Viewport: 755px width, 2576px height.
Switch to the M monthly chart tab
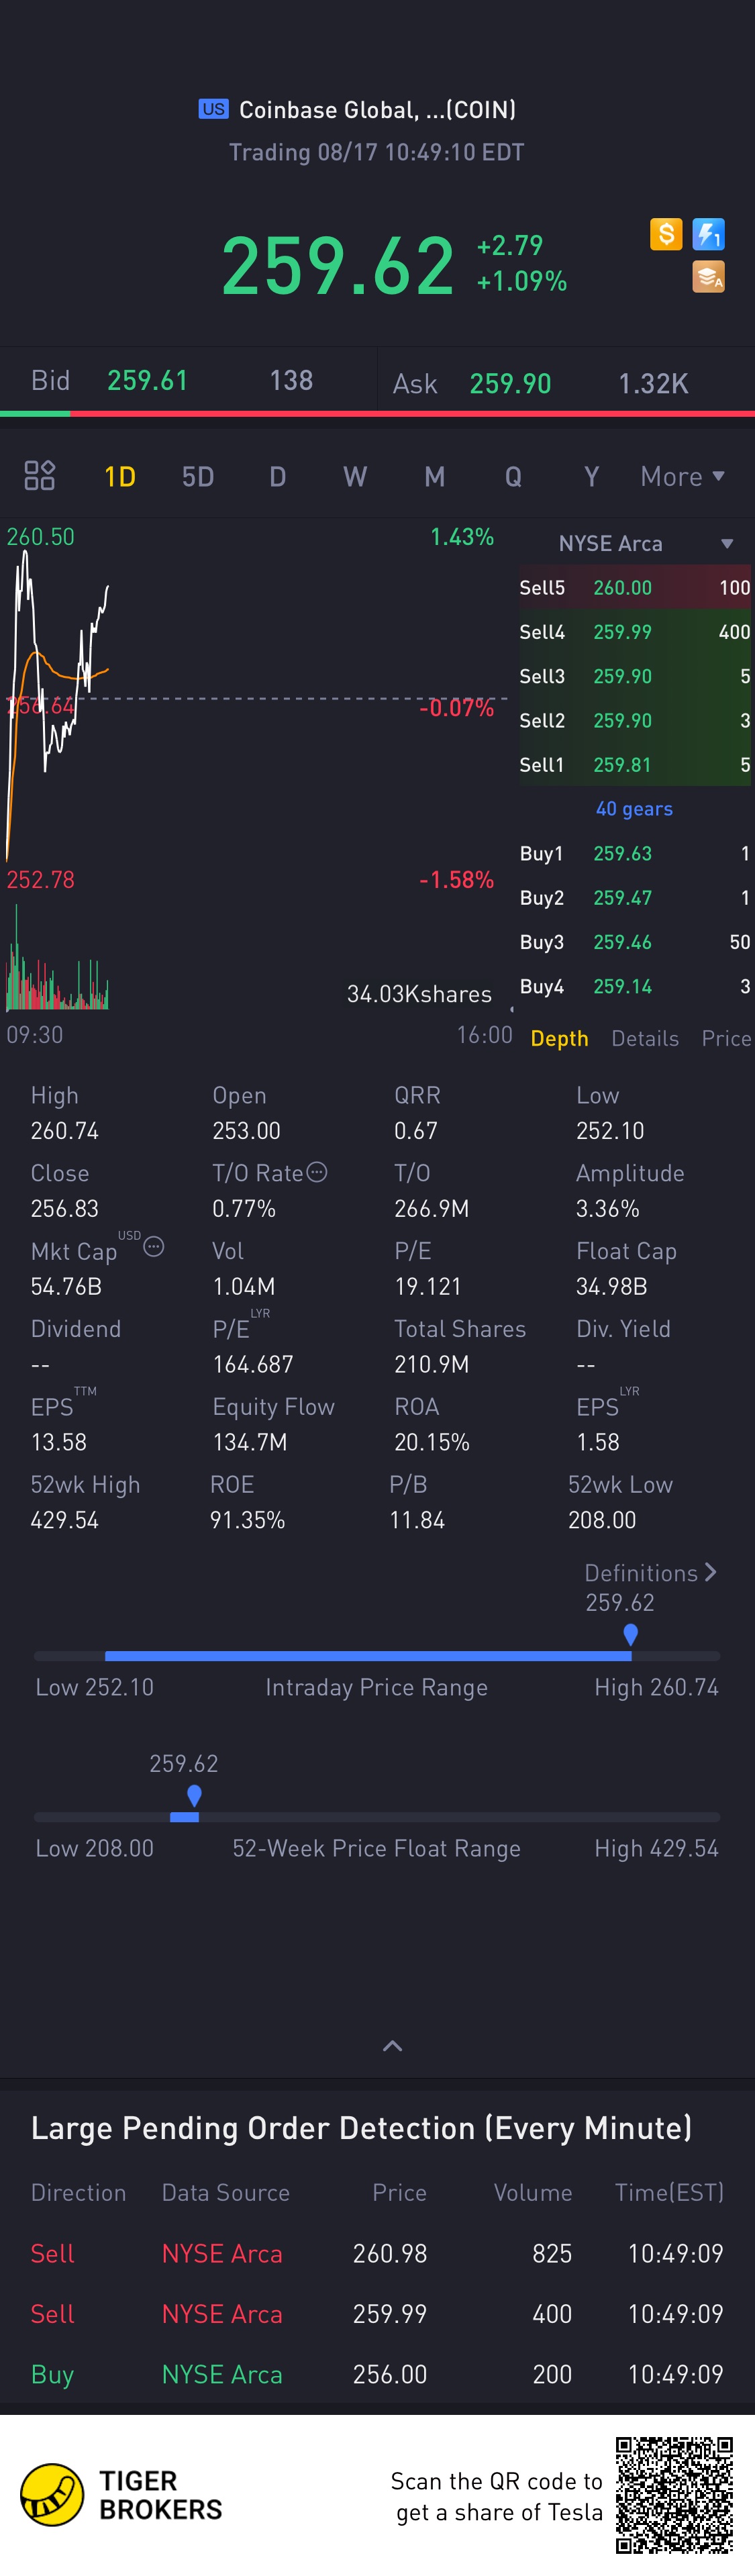click(x=434, y=476)
